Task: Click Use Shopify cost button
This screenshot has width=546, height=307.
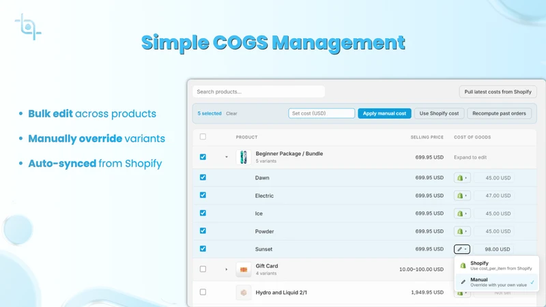Action: (x=439, y=113)
